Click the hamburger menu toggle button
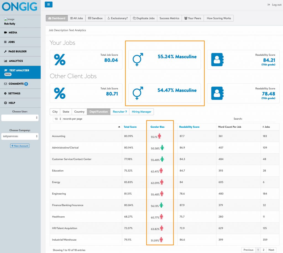The width and height of the screenshot is (283, 253). click(48, 4)
